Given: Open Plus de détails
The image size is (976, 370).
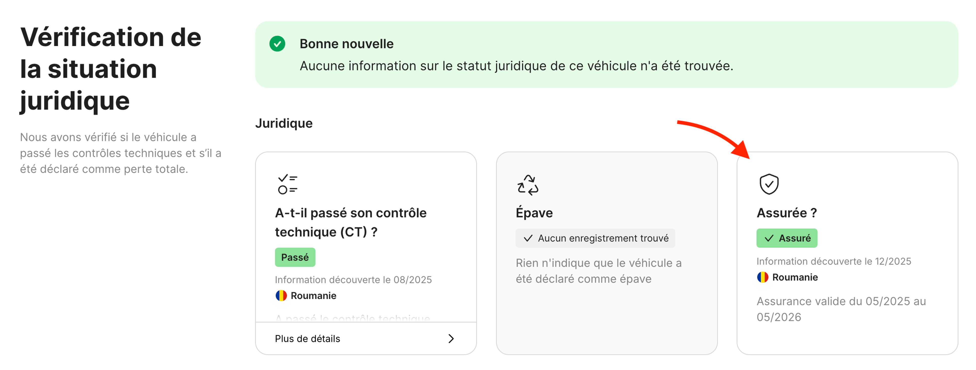Looking at the screenshot, I should [307, 338].
